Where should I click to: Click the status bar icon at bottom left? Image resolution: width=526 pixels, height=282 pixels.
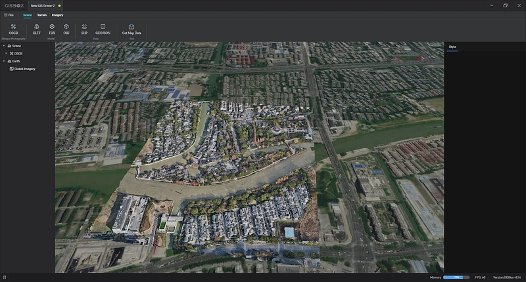pos(5,277)
